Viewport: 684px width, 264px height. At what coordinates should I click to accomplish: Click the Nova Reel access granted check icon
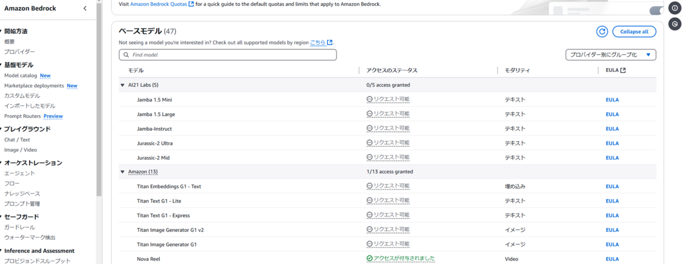(369, 258)
